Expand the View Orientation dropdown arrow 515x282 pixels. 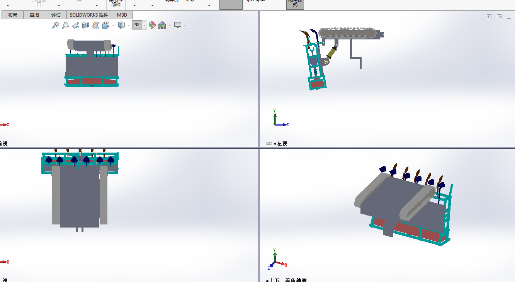coord(113,25)
